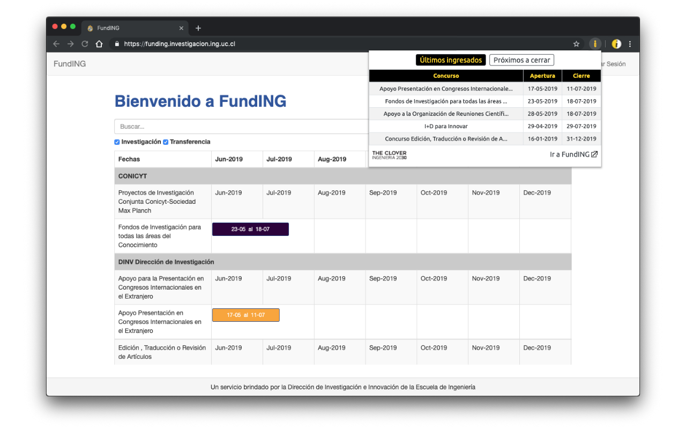Screen dimensions: 686x429
Task: Toggle the Investigación checkbox
Action: (x=117, y=142)
